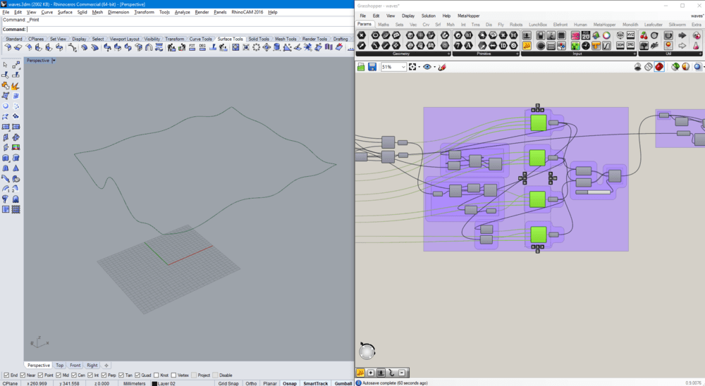Toggle the Quad osnap checkbox
705x386 pixels.
tap(137, 375)
